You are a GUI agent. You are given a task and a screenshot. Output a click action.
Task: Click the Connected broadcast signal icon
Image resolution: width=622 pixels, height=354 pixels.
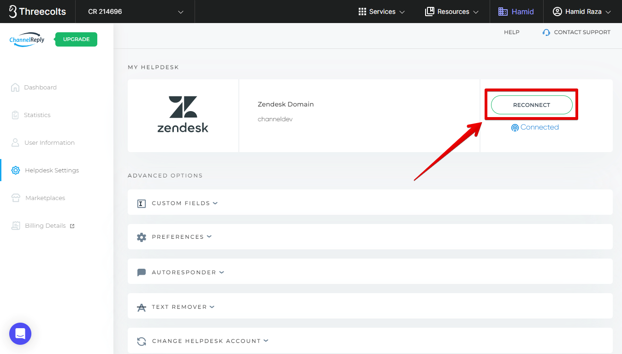515,128
